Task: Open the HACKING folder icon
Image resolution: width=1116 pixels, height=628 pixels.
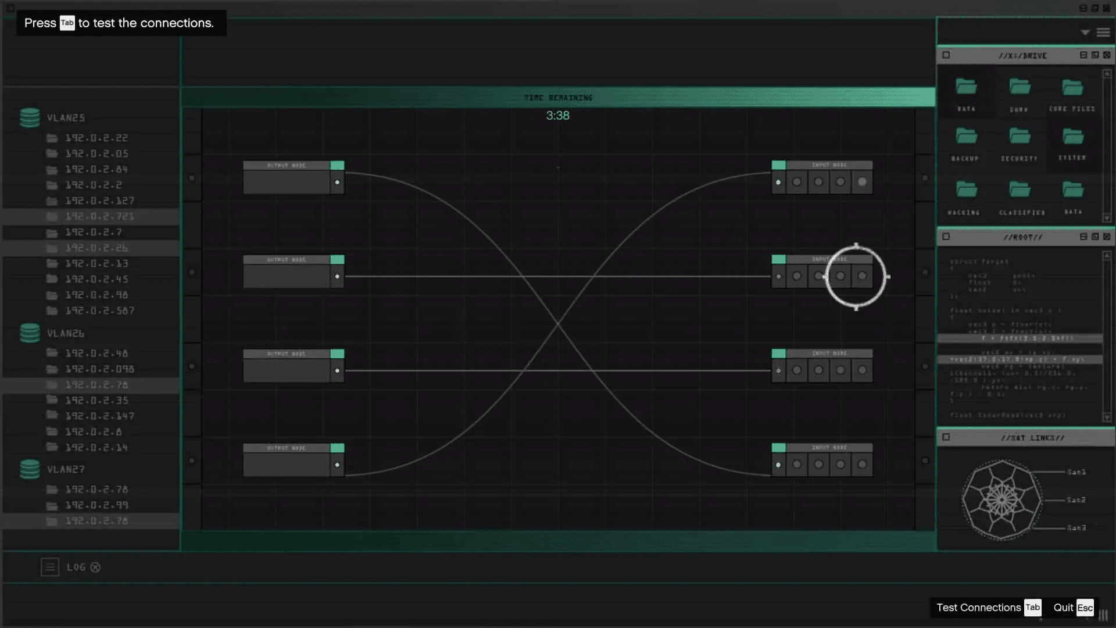Action: (966, 190)
